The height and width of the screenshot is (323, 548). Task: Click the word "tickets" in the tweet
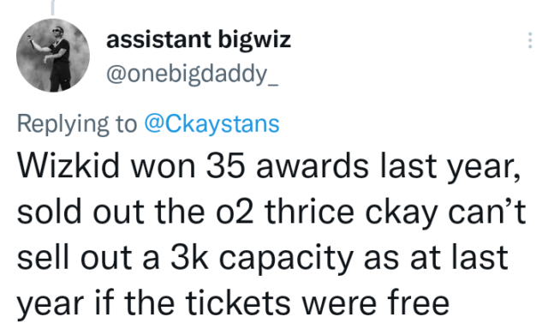(x=238, y=302)
